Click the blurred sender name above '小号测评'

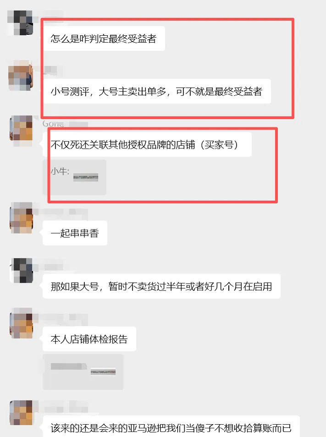click(x=50, y=70)
